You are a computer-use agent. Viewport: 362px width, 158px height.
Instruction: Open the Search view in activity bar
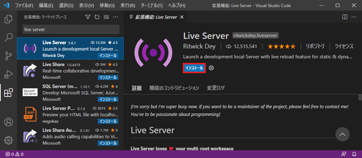[x=9, y=37]
